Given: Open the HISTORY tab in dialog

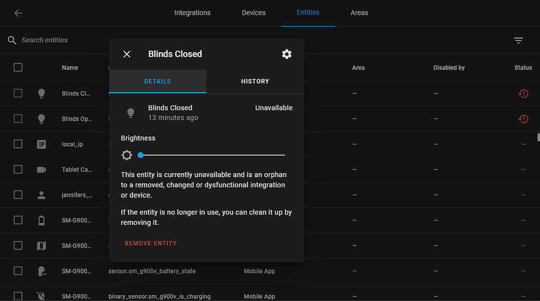Looking at the screenshot, I should (255, 81).
